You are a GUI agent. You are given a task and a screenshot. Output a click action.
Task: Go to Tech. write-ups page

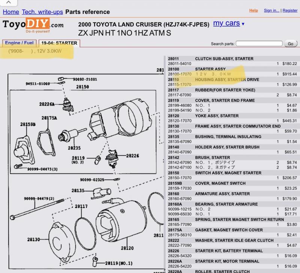pyautogui.click(x=42, y=12)
